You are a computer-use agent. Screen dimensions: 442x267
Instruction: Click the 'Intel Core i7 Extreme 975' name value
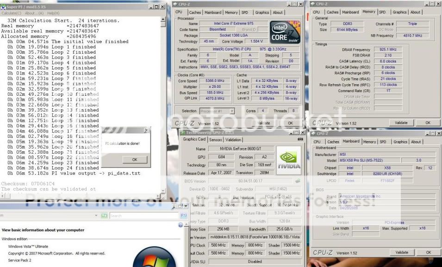tap(233, 24)
